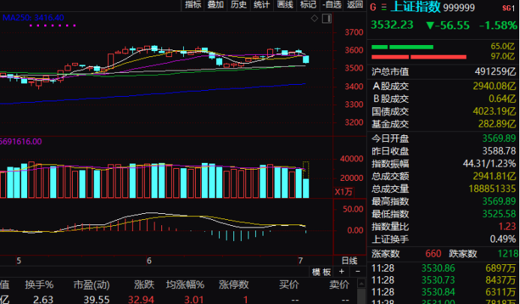Image resolution: width=520 pixels, height=304 pixels.
Task: Select the 基金成交 row
Action: (443, 124)
